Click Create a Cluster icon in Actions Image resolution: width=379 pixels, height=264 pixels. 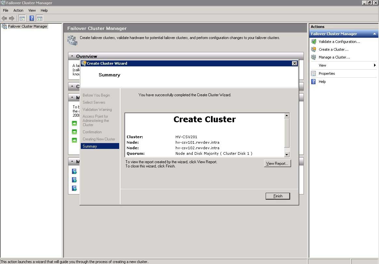[314, 49]
